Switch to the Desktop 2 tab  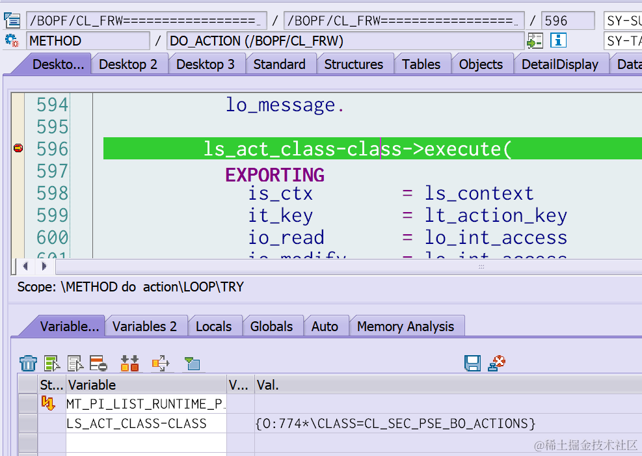pos(127,64)
